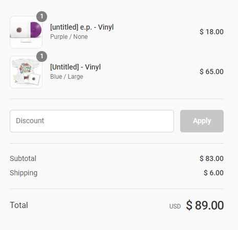The image size is (238, 230).
Task: Click the purple vinyl product thumbnail
Action: pos(26,32)
